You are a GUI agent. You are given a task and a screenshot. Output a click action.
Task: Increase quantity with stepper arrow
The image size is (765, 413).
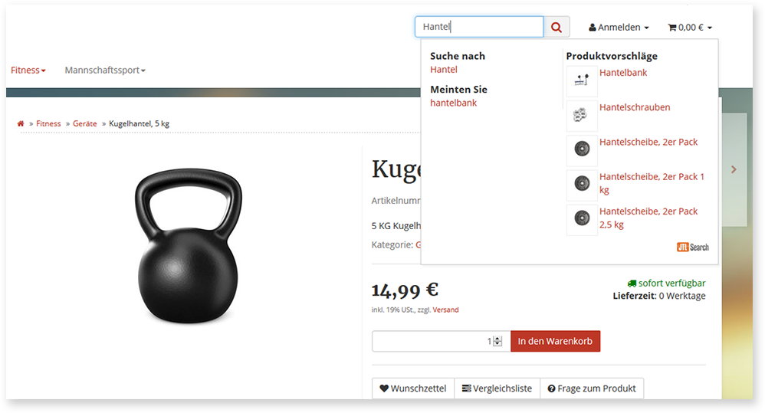(x=497, y=339)
